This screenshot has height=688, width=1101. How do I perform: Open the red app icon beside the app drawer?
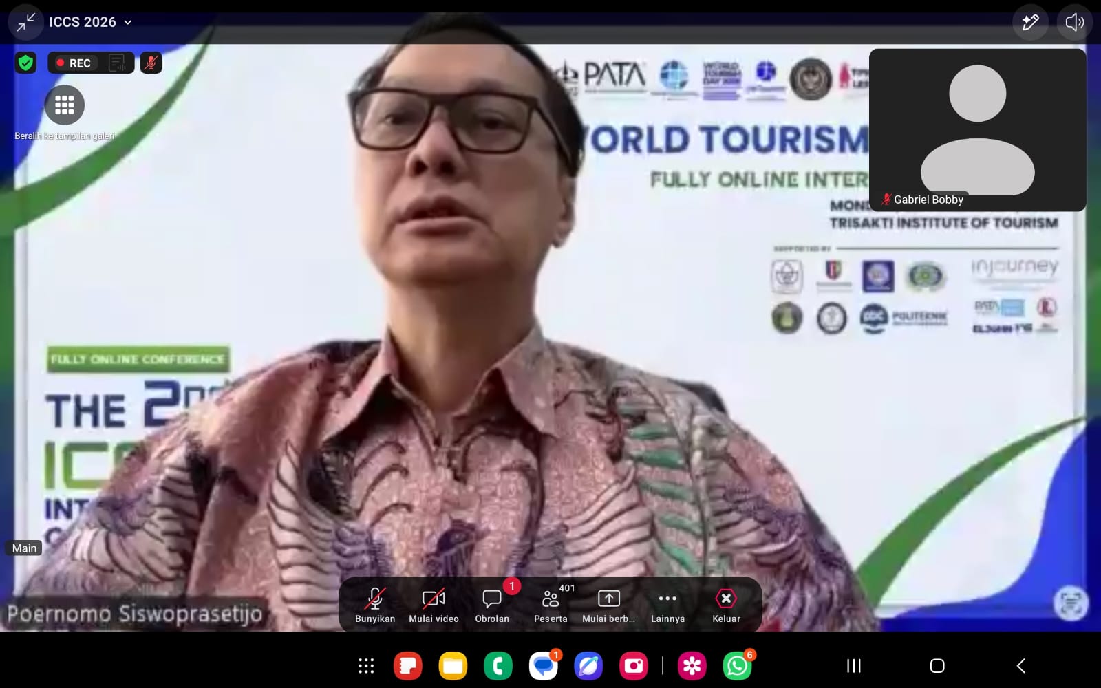[x=407, y=666]
